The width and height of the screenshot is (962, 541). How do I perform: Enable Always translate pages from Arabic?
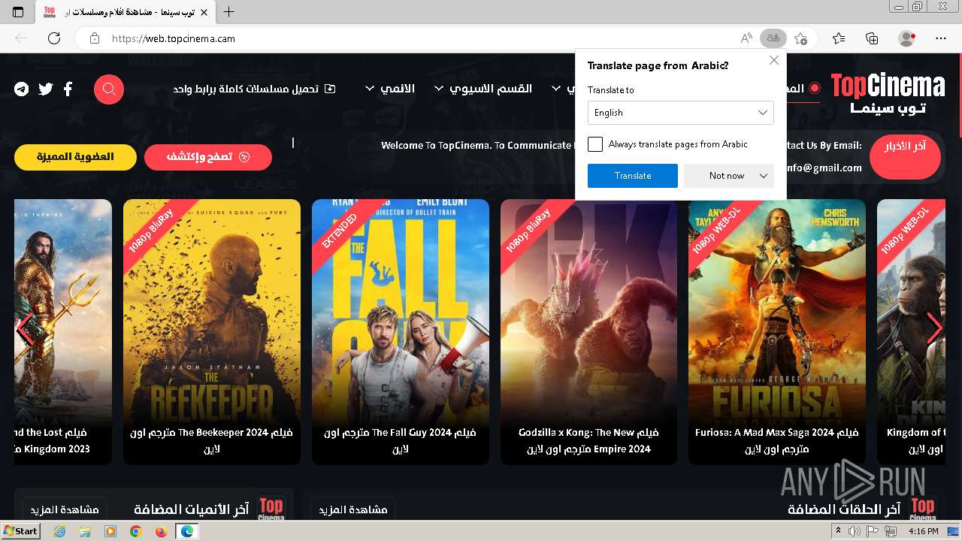[595, 144]
